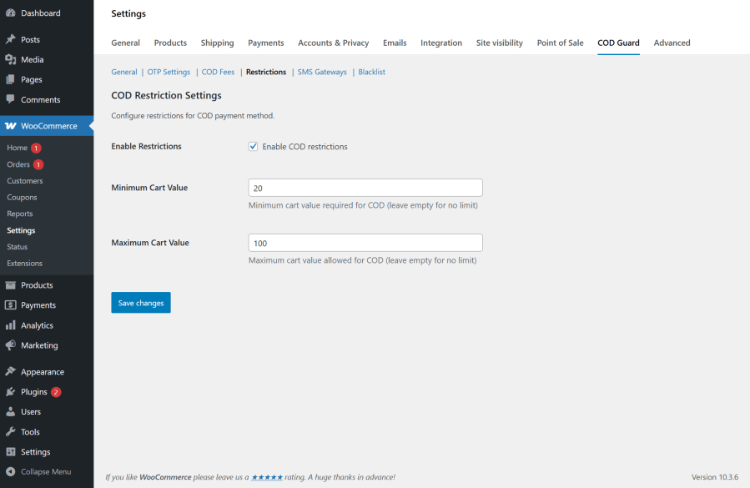Open the Payments sidebar icon
The image size is (750, 488).
tap(10, 304)
